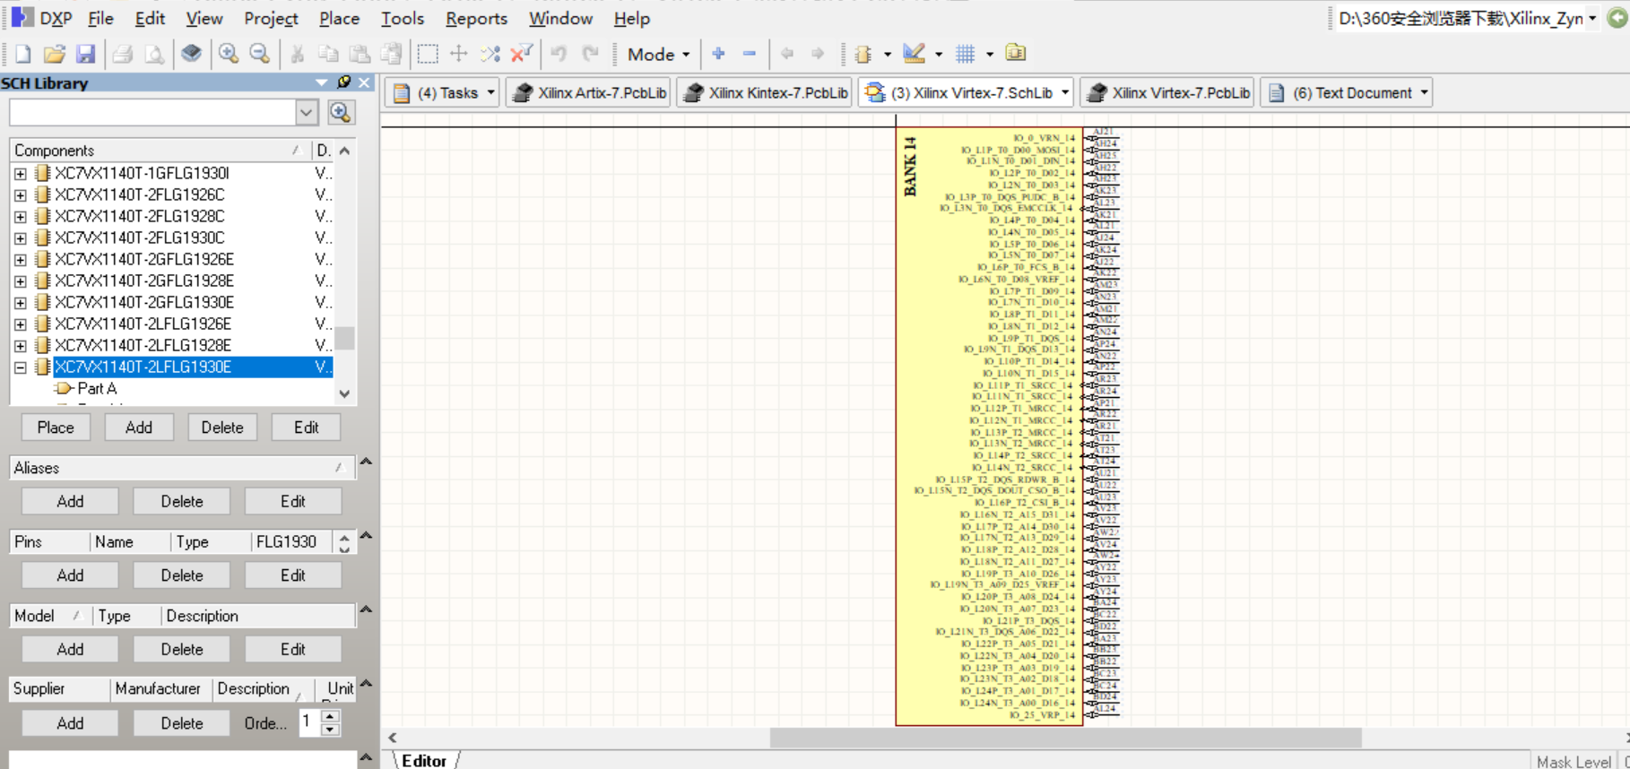Screen dimensions: 1630x769
Task: Add a component part with plus icon
Action: click(718, 54)
